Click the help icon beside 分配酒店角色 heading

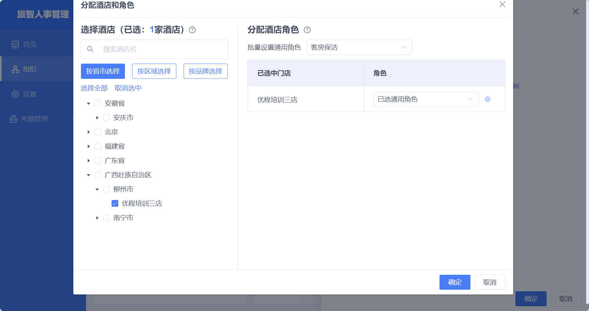(x=307, y=30)
